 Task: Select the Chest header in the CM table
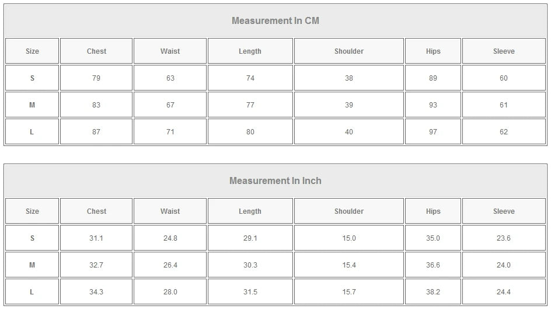tap(96, 51)
